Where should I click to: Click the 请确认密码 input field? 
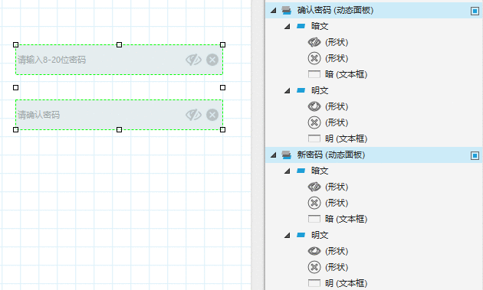pos(119,115)
